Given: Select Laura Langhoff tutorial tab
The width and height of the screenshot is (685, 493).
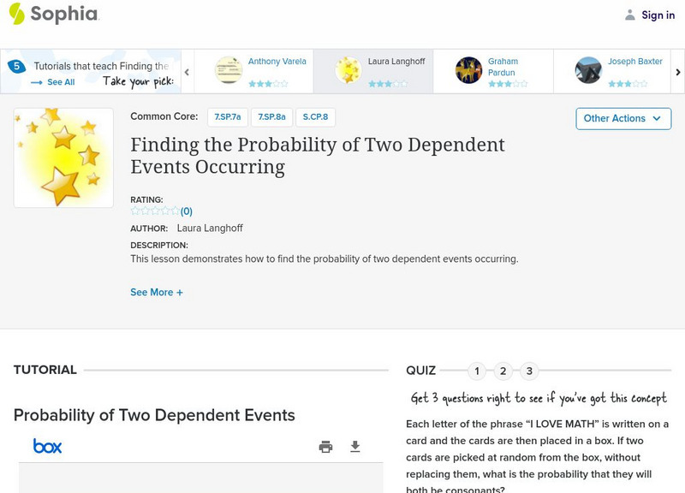Looking at the screenshot, I should click(373, 71).
